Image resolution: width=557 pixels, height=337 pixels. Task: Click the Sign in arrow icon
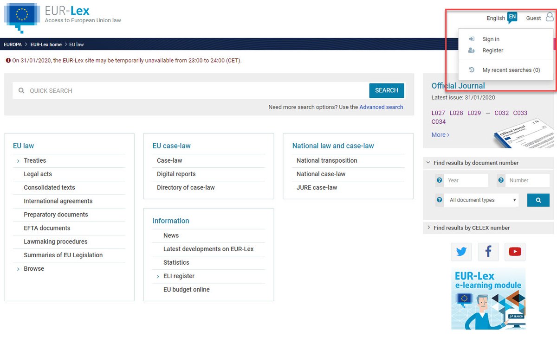pos(472,39)
